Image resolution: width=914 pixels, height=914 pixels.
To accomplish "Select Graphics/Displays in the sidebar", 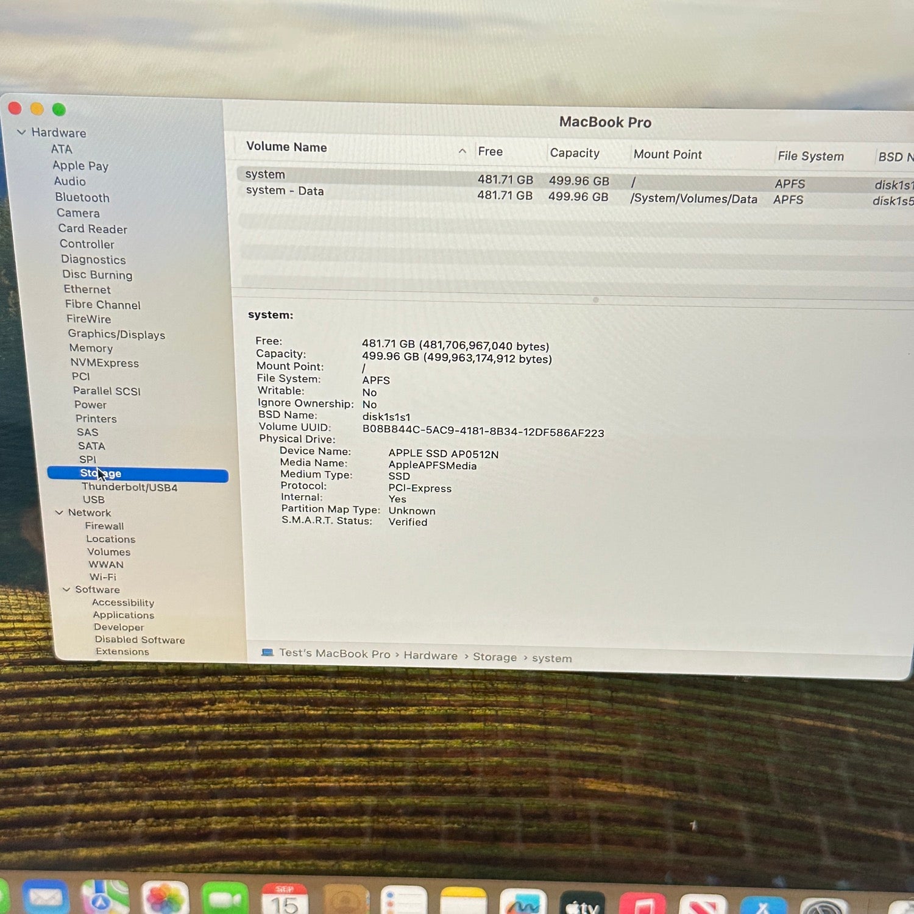I will coord(116,334).
